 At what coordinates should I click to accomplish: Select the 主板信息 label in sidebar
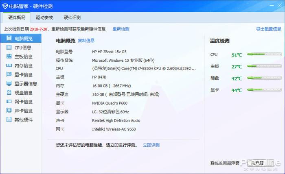[x=24, y=57]
